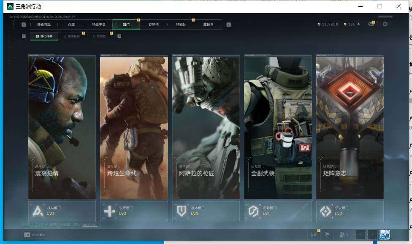412x244 pixels.
Task: Click the 全副武装 title text
Action: tap(263, 173)
